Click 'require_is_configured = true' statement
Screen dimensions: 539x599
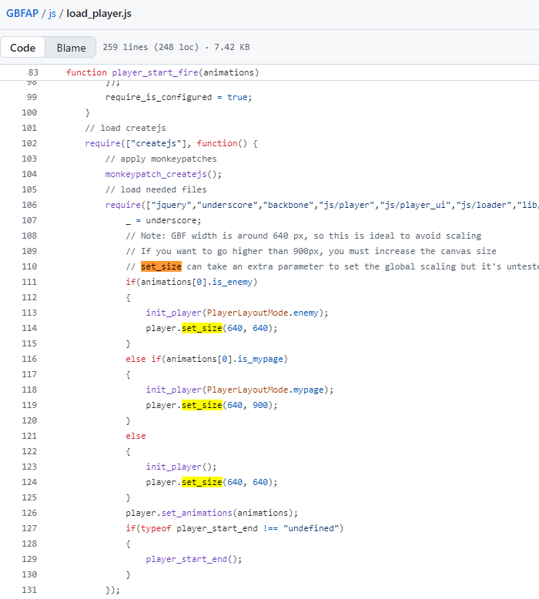pos(179,97)
